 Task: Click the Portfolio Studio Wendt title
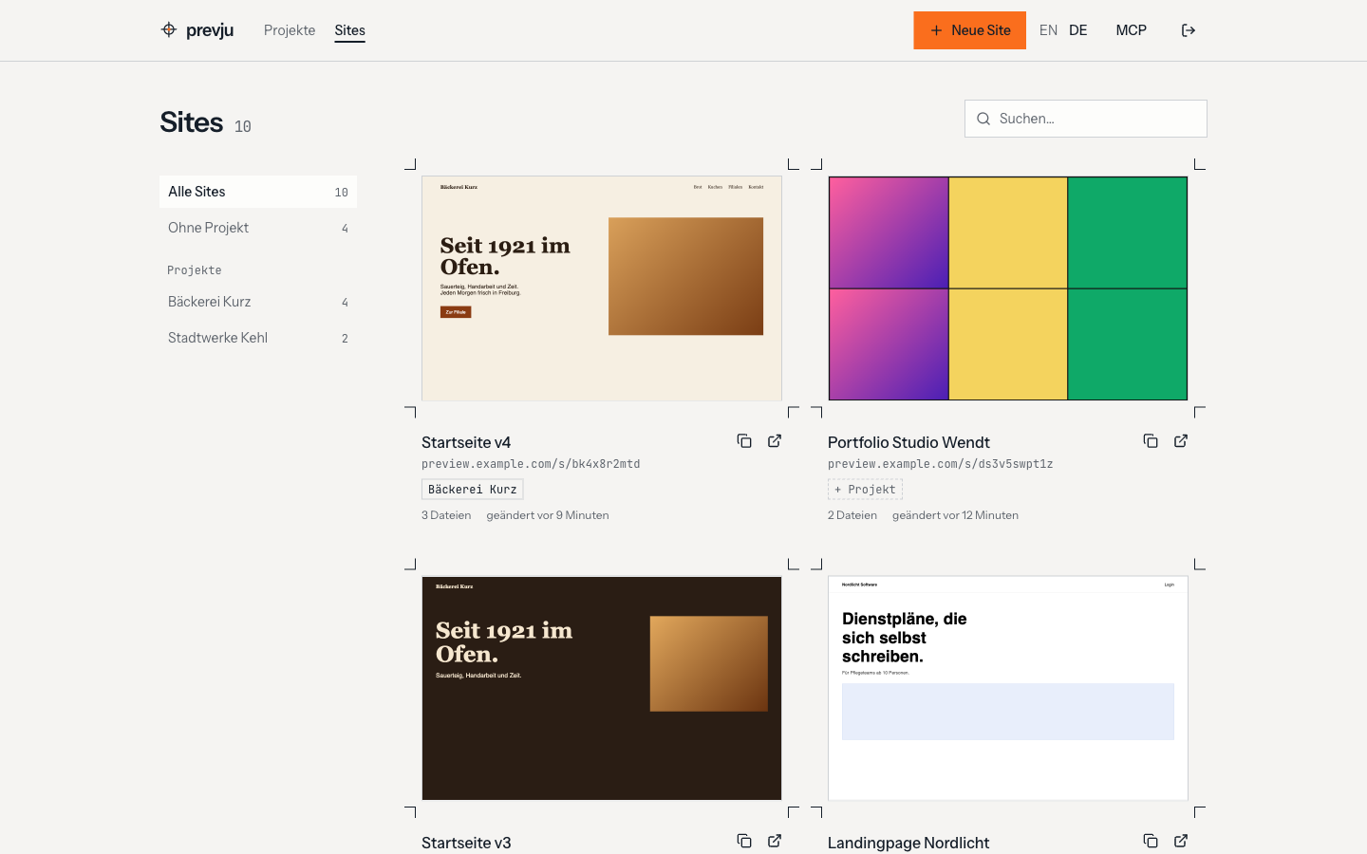[908, 442]
